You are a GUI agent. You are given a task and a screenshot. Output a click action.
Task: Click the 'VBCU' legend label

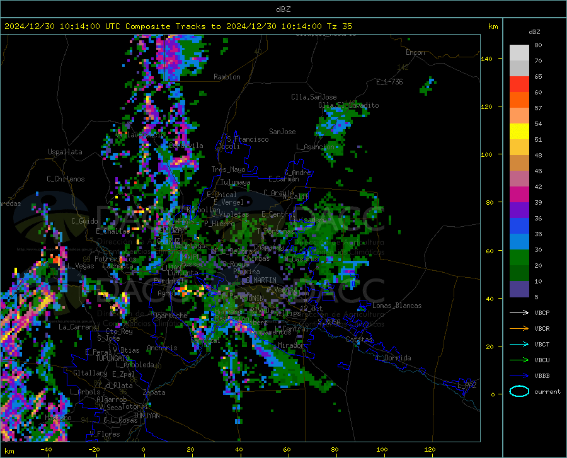pos(542,360)
